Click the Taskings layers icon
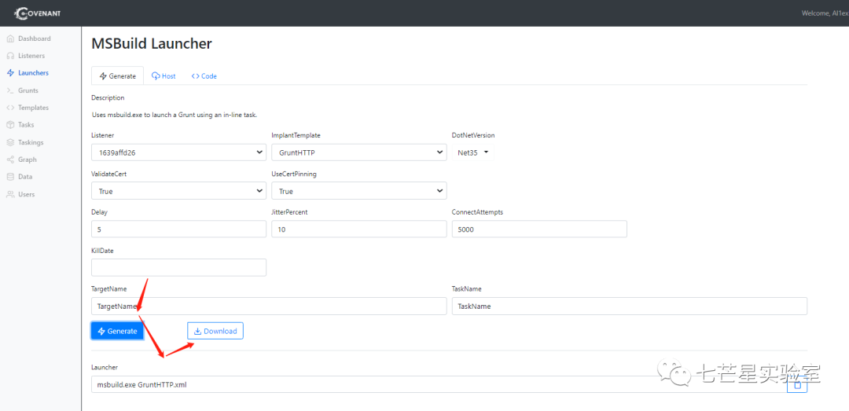This screenshot has width=849, height=411. (10, 142)
